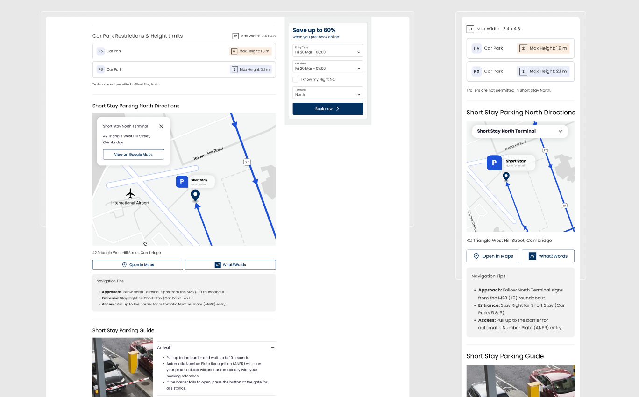The image size is (639, 397).
Task: Click map pin icon in mobile Open in Maps
Action: click(476, 256)
